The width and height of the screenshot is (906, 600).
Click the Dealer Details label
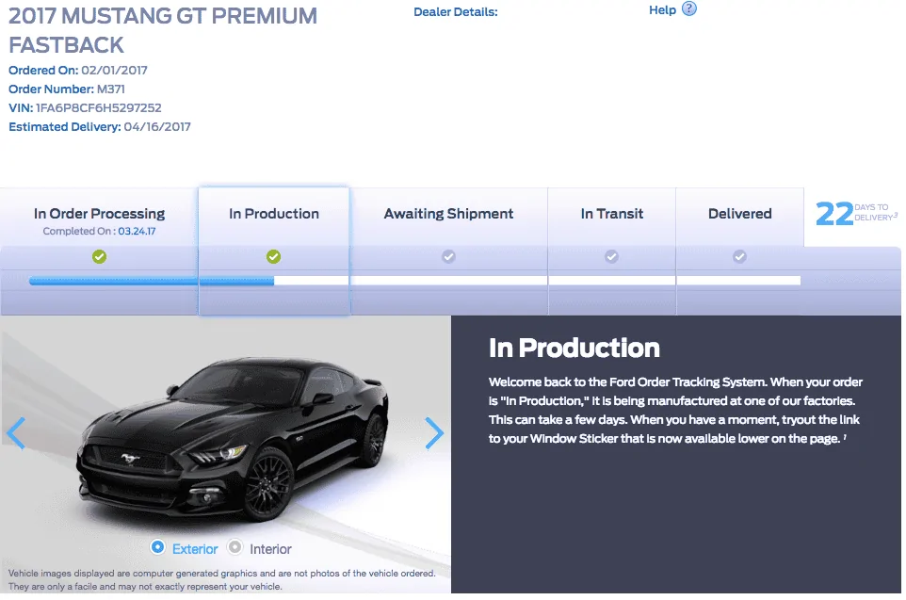(455, 12)
